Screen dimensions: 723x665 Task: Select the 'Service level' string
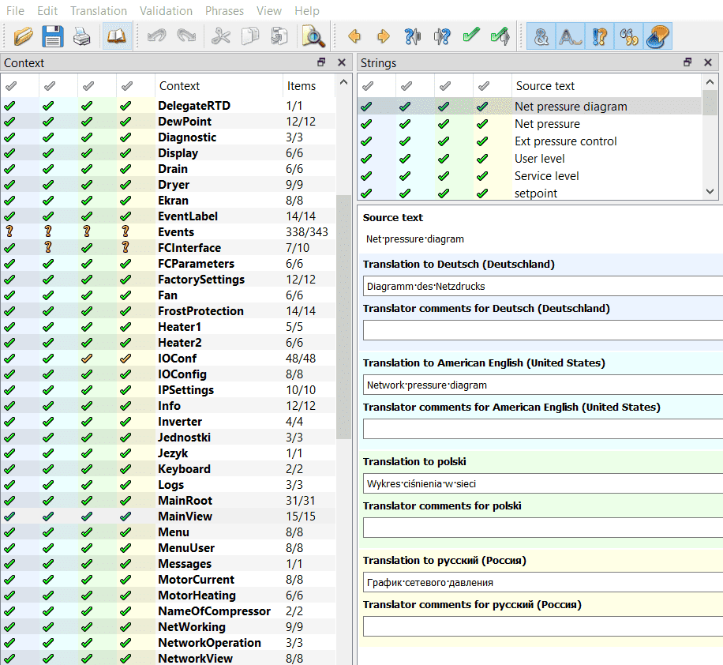click(530, 176)
